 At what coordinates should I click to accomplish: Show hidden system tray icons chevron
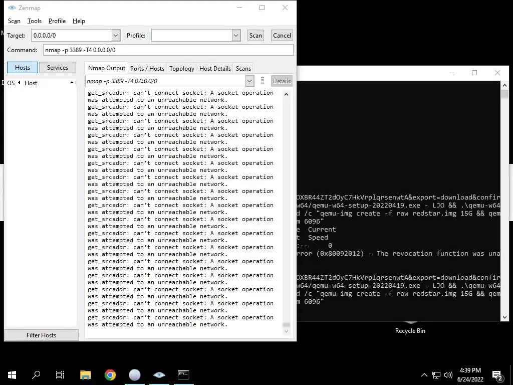click(424, 375)
